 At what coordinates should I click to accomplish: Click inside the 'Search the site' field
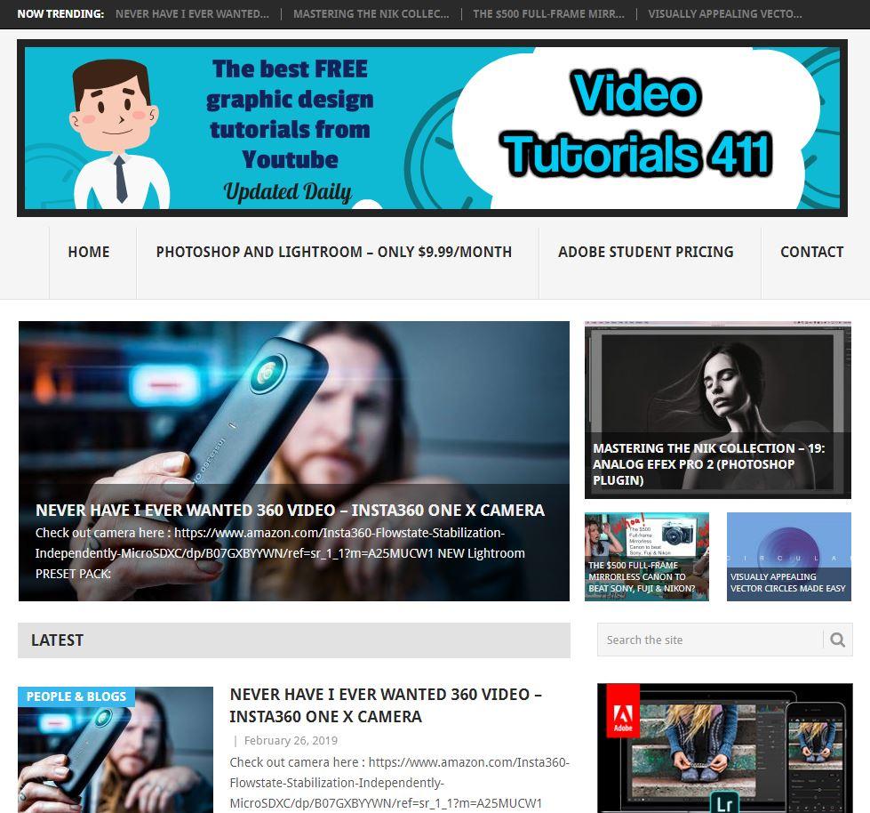(702, 640)
